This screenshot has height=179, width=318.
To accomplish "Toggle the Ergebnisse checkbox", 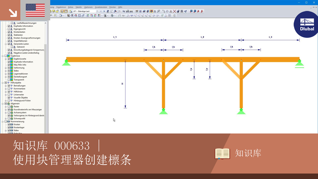I will click(6, 56).
